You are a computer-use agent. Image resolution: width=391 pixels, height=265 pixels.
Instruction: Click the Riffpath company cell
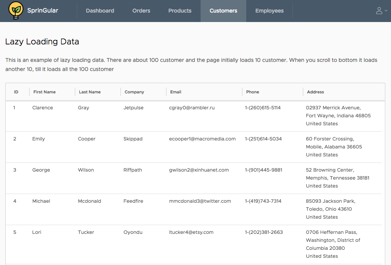coord(133,170)
